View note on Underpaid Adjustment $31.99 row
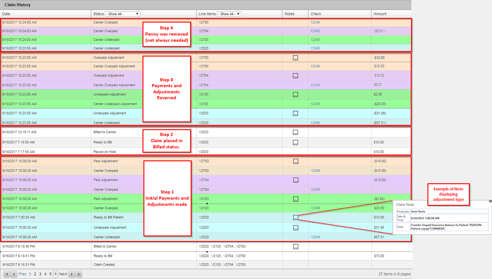Screen dimensions: 492x279 [296, 228]
